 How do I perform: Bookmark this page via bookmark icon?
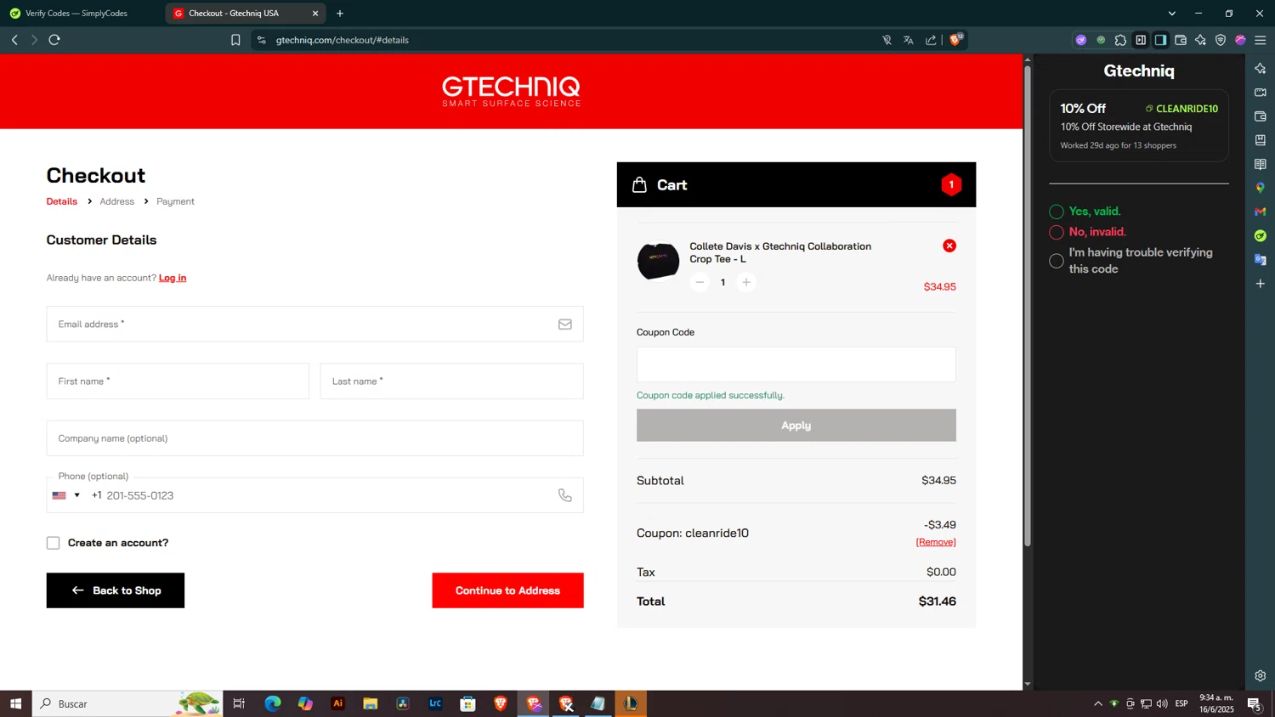[x=235, y=40]
